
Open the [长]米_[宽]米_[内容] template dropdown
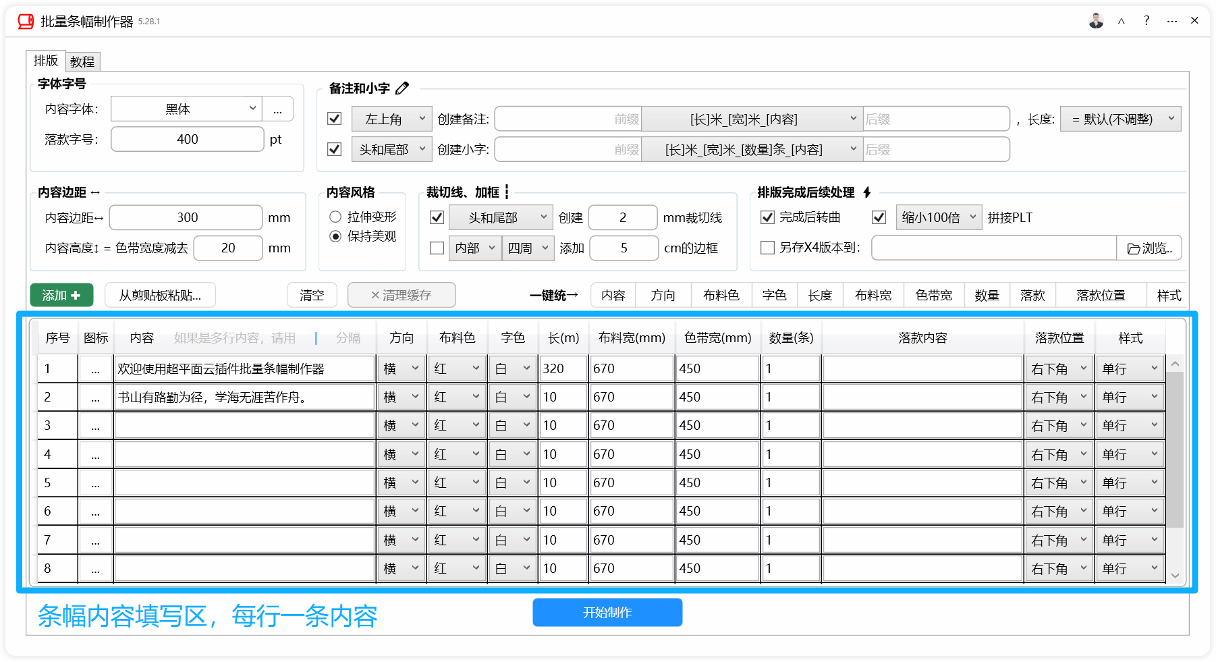[752, 119]
